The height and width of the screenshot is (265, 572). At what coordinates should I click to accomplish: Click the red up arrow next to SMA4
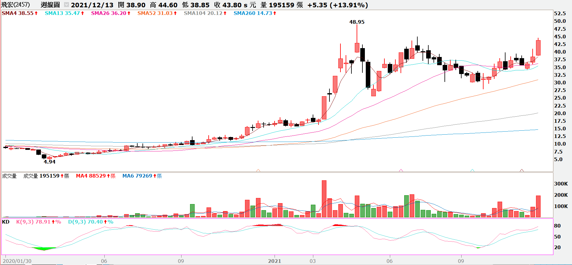[x=36, y=13]
